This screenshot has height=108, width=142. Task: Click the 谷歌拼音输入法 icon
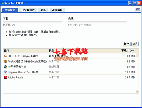click(x=5, y=67)
